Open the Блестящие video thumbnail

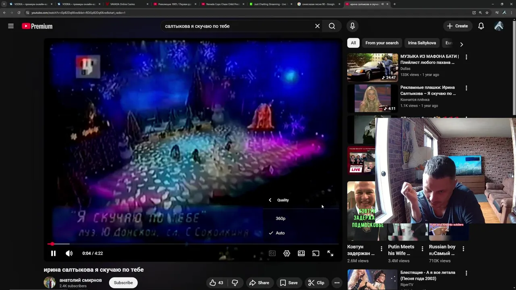[372, 280]
